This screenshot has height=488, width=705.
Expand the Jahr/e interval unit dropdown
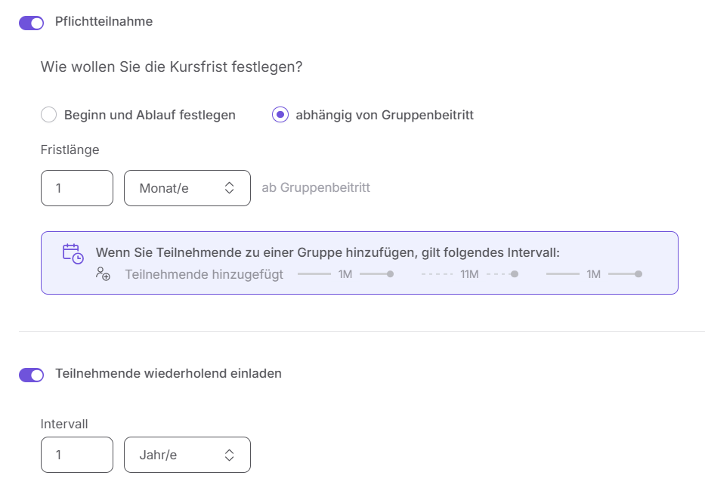pos(187,455)
